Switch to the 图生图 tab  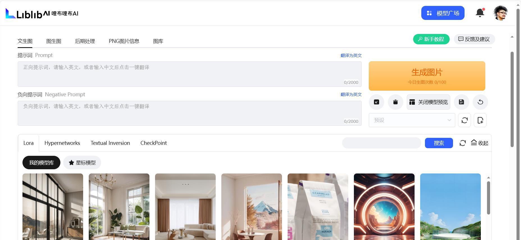(54, 41)
